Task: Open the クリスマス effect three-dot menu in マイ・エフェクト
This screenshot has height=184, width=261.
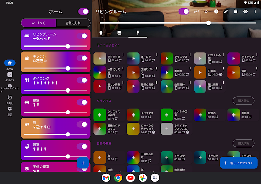Action: [190, 55]
